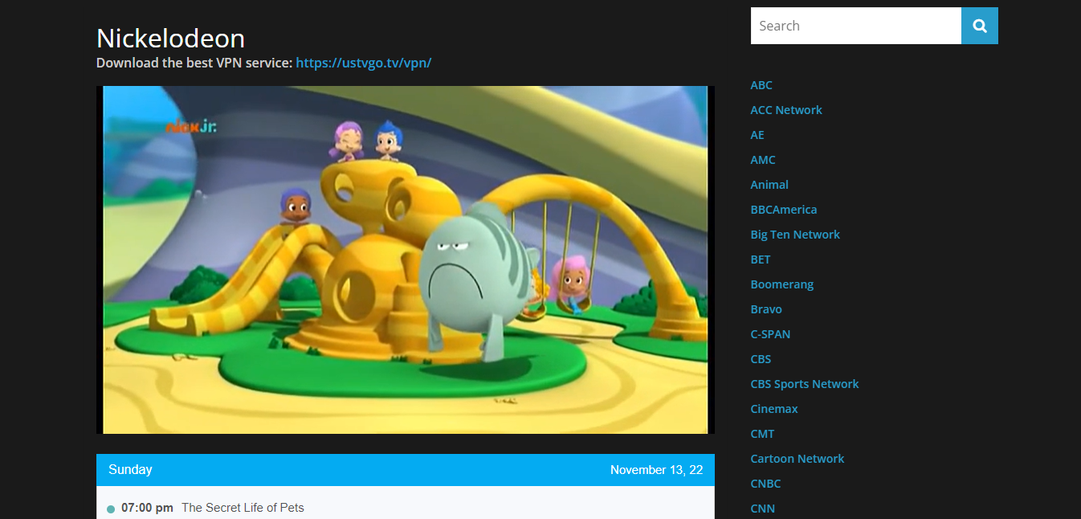This screenshot has height=519, width=1081.
Task: Go to the C-SPAN channel
Action: (x=770, y=334)
